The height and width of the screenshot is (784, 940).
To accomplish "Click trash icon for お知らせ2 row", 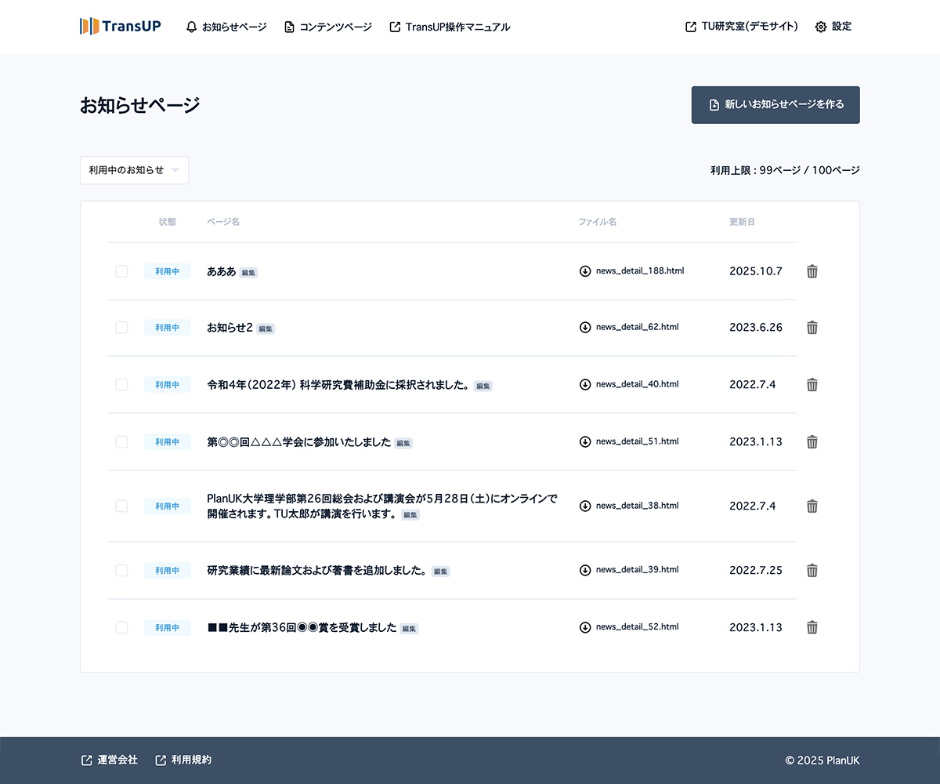I will [x=812, y=328].
